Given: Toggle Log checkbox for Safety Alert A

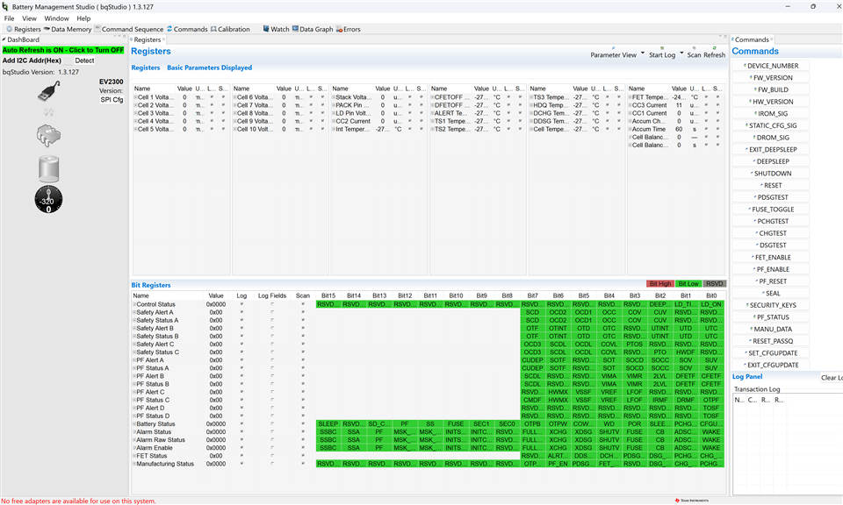Looking at the screenshot, I should (241, 312).
